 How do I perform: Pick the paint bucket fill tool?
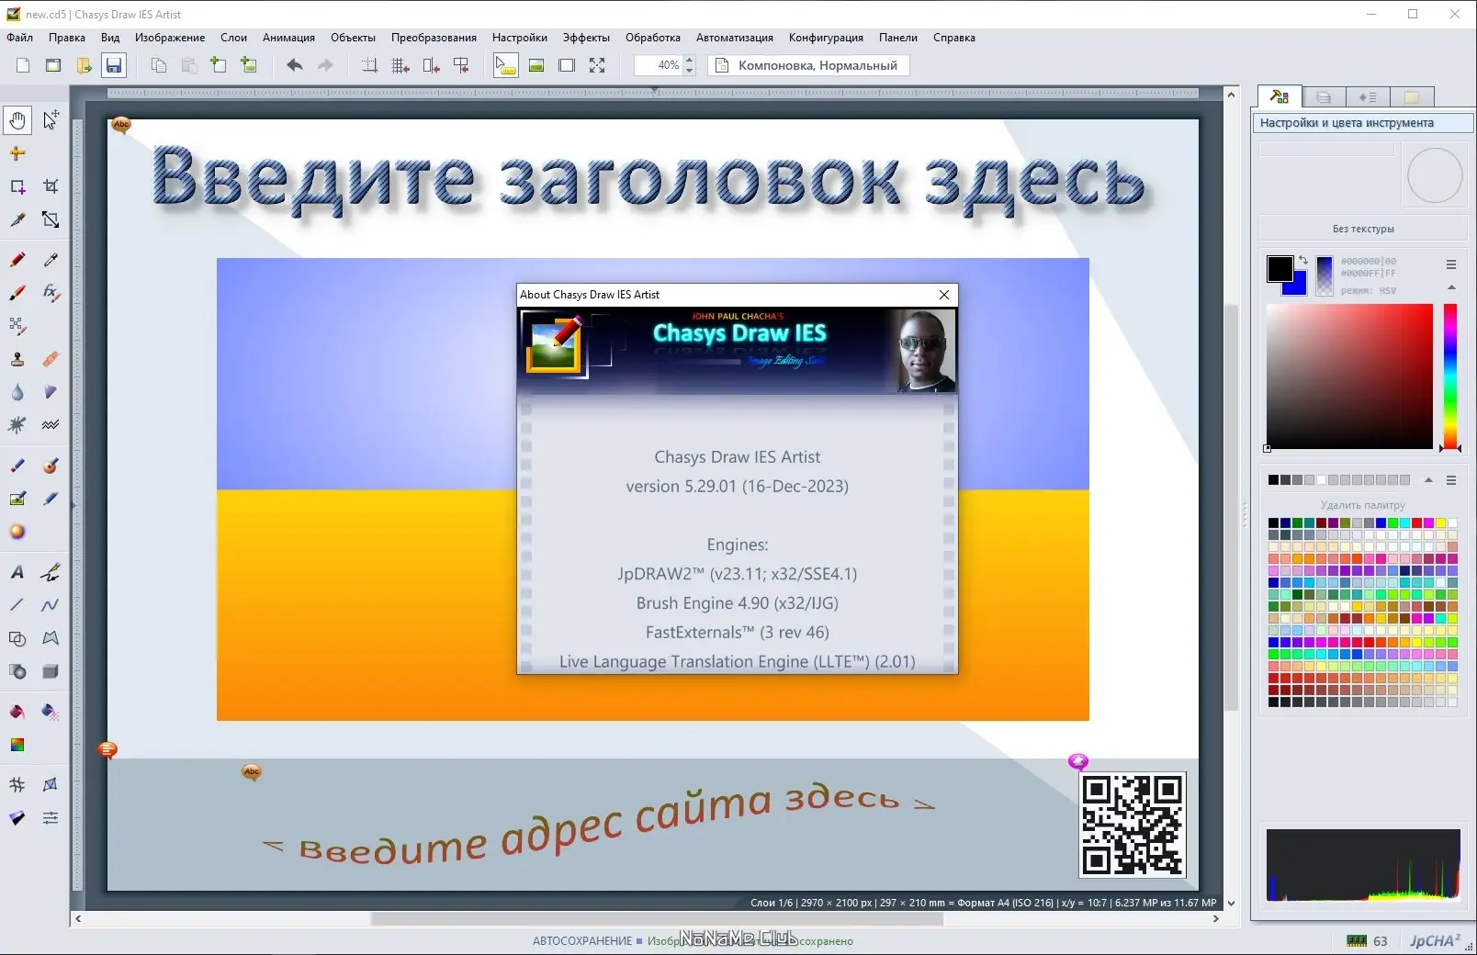(x=17, y=712)
